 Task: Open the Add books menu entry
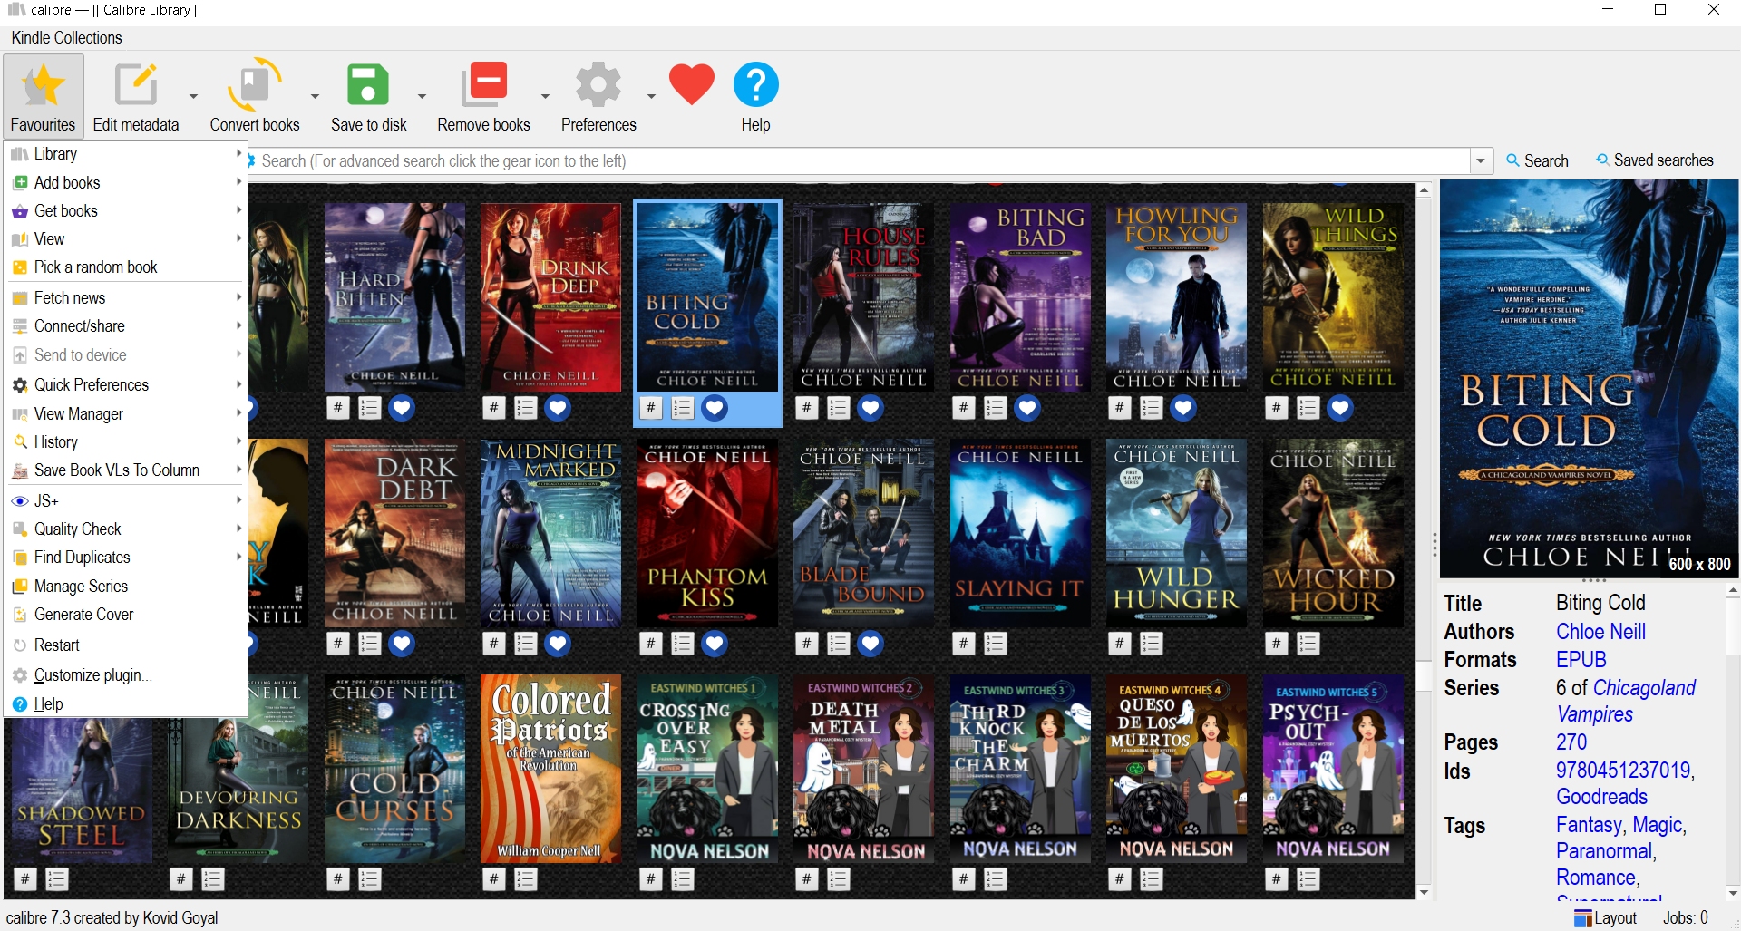point(126,182)
